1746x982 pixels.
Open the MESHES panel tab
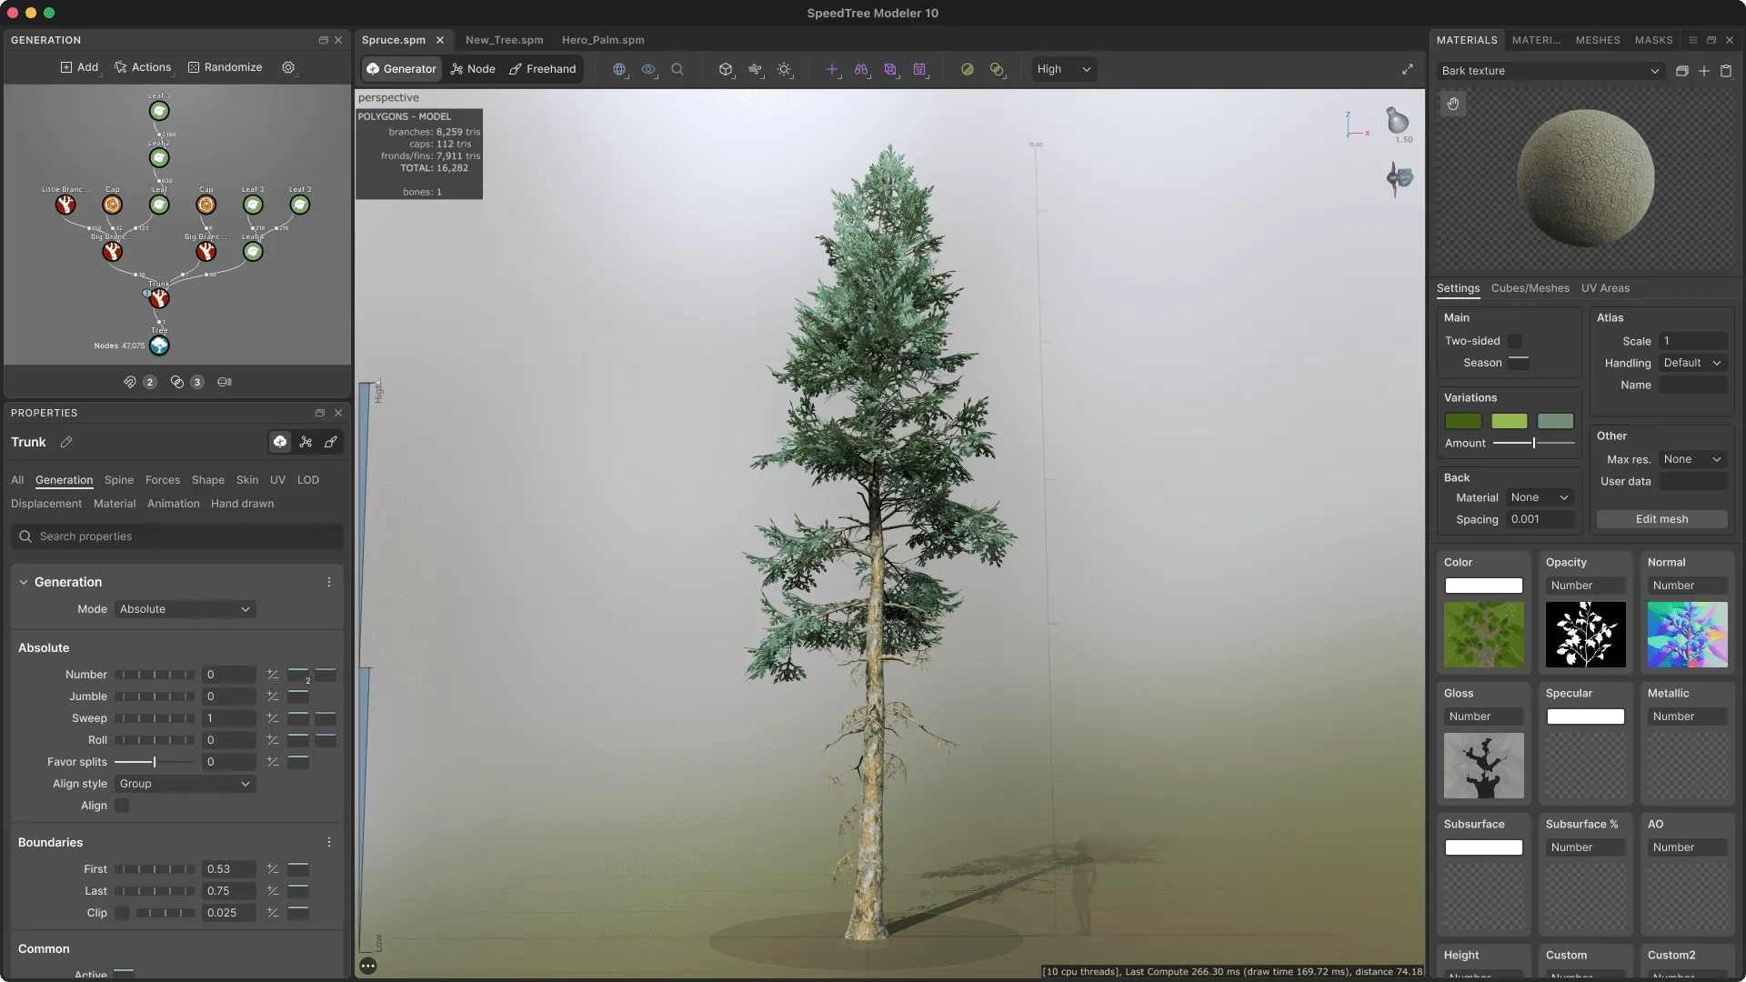tap(1598, 40)
